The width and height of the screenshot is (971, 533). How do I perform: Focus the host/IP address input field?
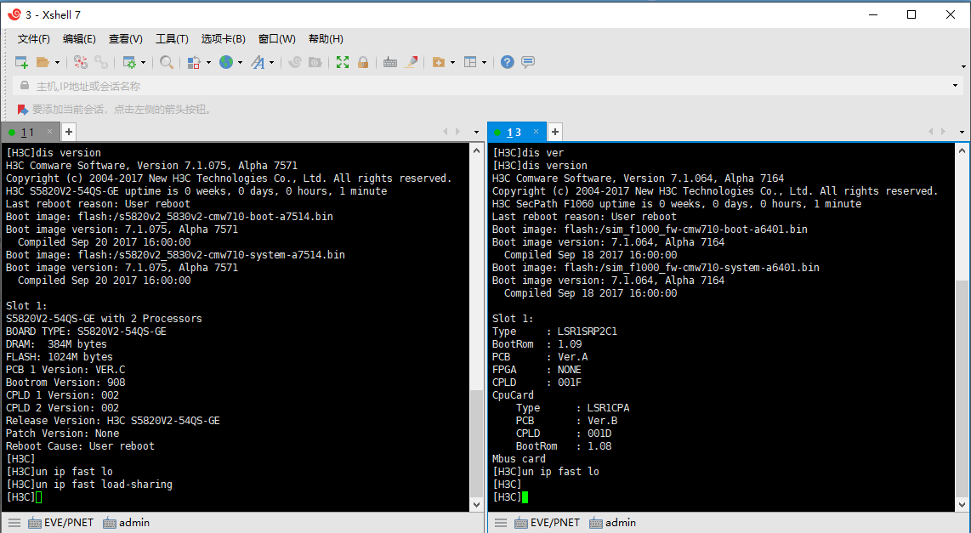(489, 86)
